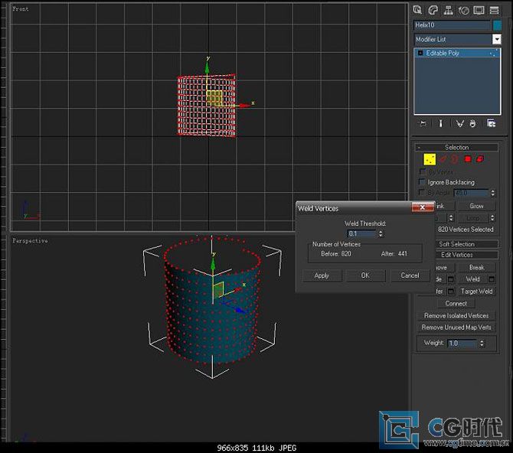This screenshot has height=453, width=513.
Task: Click Remove Modifier trash icon
Action: [472, 123]
